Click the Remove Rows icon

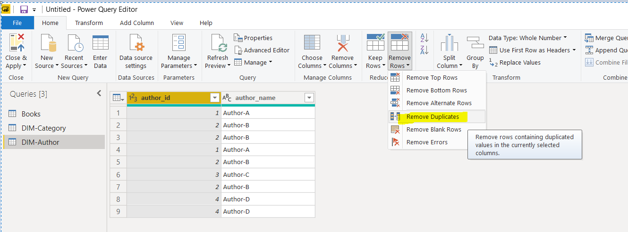click(400, 43)
